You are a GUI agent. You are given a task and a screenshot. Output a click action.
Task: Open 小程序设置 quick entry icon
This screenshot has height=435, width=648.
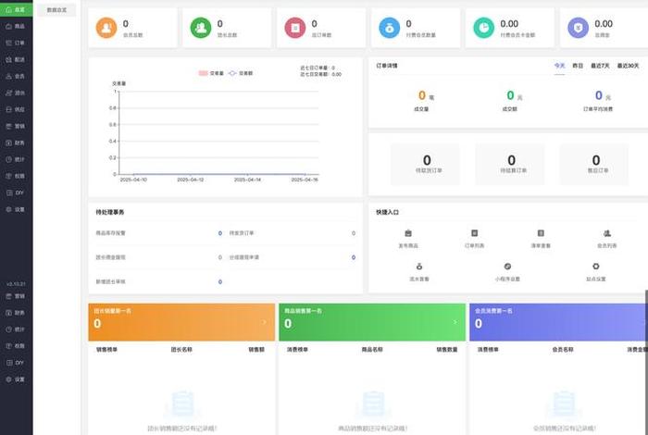[507, 267]
